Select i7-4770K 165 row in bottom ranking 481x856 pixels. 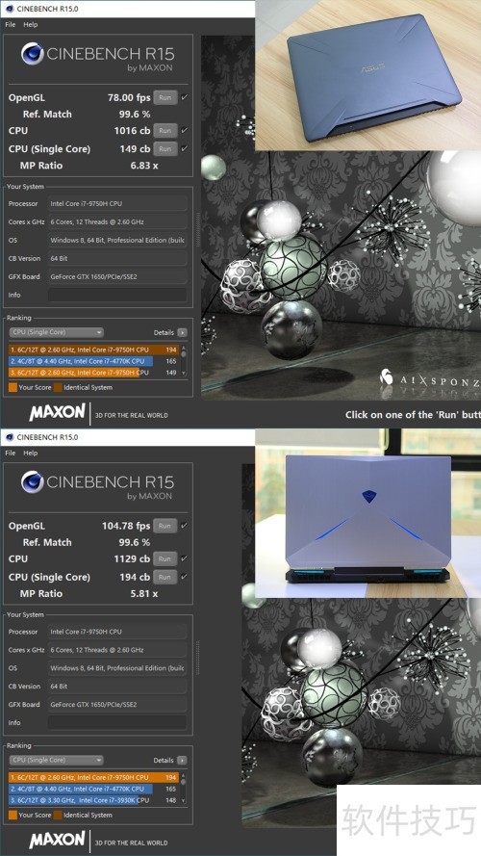coord(94,789)
